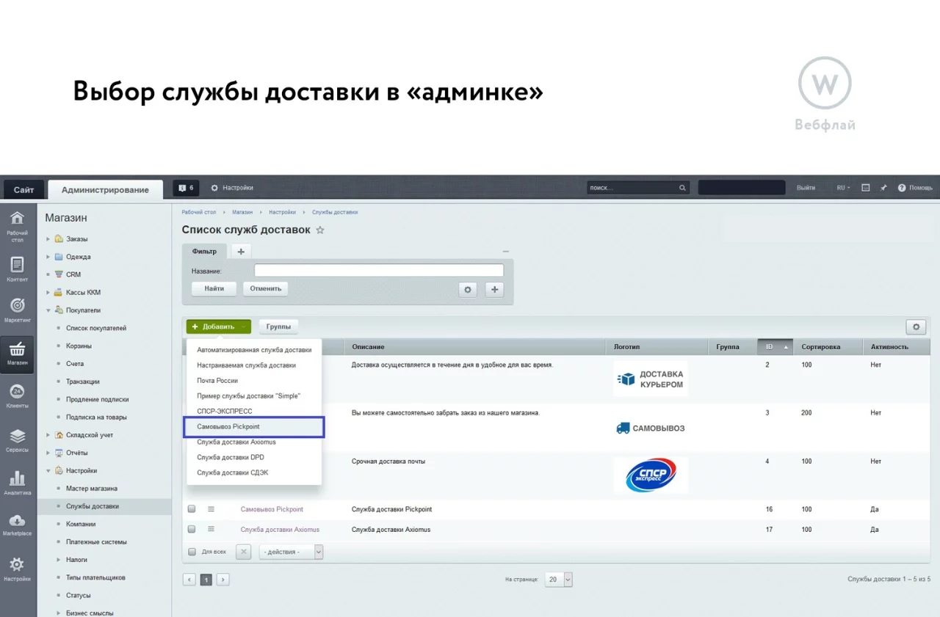The height and width of the screenshot is (617, 940).
Task: Add list to favorites with star icon
Action: tap(320, 230)
